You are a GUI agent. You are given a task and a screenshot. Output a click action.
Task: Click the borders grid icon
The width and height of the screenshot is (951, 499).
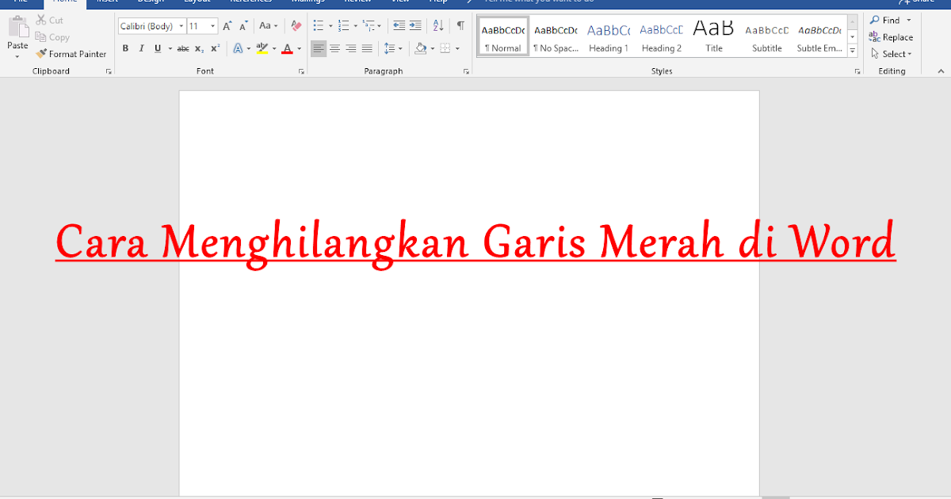pyautogui.click(x=445, y=48)
